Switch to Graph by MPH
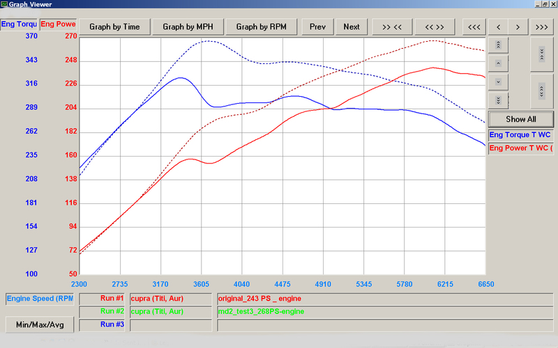558x348 pixels. [x=188, y=27]
